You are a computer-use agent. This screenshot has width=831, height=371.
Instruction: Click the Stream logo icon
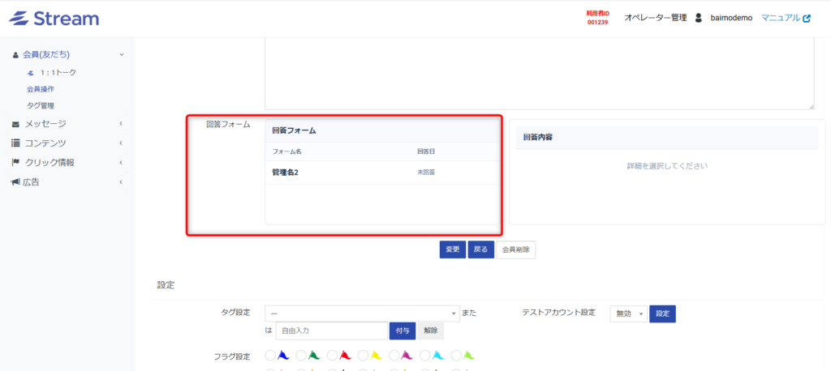19,19
